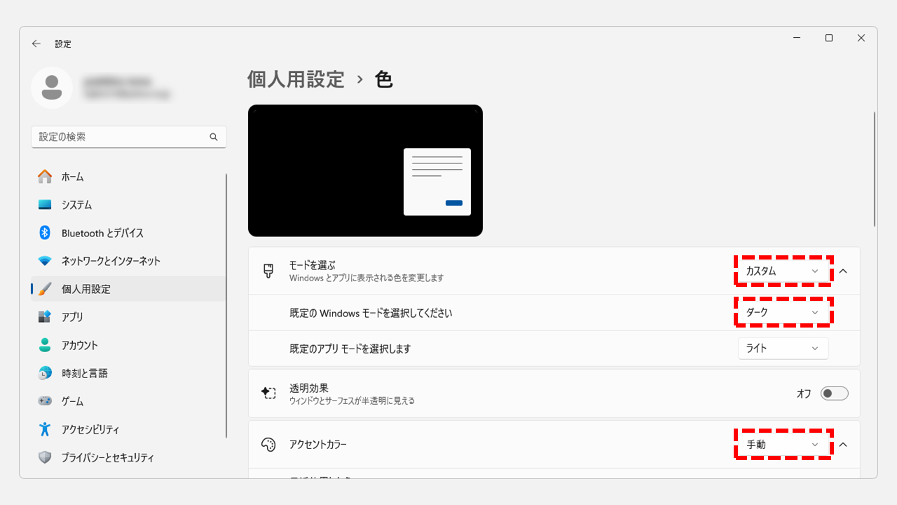
Task: Select 個人用設定 in the sidebar
Action: [x=85, y=289]
